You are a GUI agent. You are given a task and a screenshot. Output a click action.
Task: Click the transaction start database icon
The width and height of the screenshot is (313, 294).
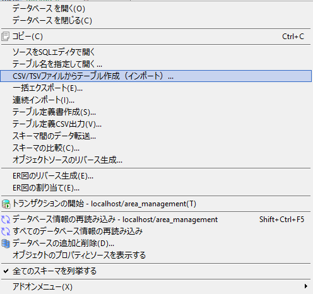(x=6, y=204)
